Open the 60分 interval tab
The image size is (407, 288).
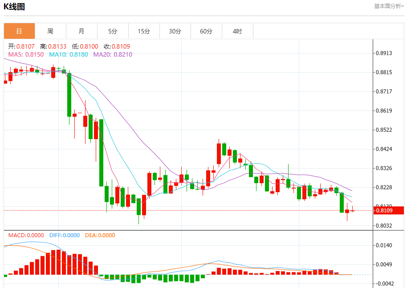tap(206, 31)
